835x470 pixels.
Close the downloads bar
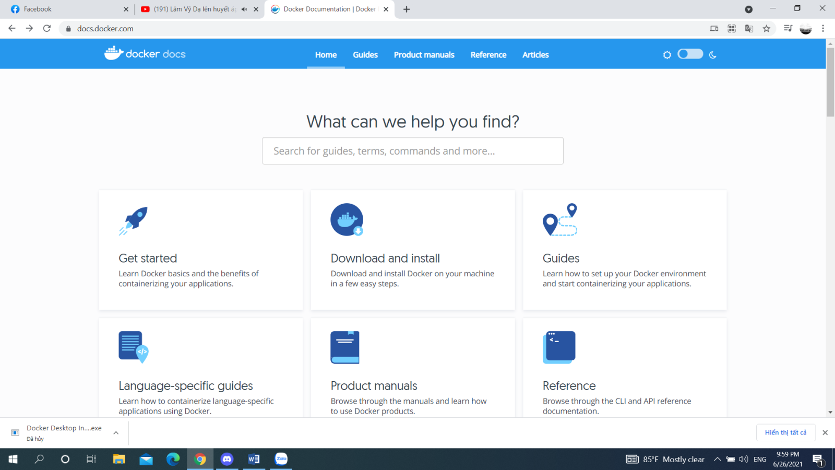825,432
